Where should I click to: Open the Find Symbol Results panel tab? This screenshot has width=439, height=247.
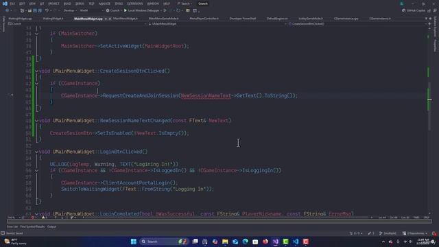pyautogui.click(x=32, y=226)
